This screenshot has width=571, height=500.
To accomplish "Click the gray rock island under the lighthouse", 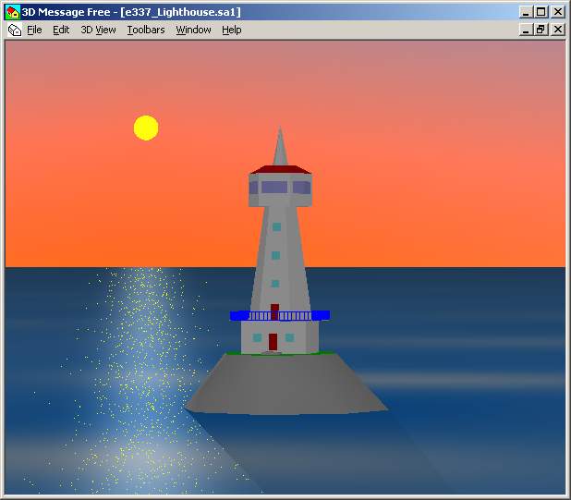I will (286, 384).
